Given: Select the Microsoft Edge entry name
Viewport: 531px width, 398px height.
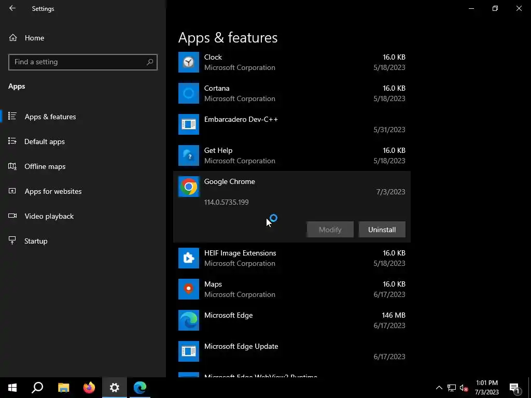Looking at the screenshot, I should click(229, 316).
